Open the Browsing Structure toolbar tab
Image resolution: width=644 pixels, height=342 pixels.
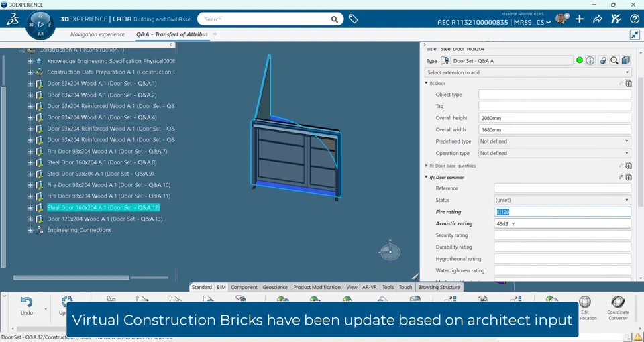[x=439, y=288]
